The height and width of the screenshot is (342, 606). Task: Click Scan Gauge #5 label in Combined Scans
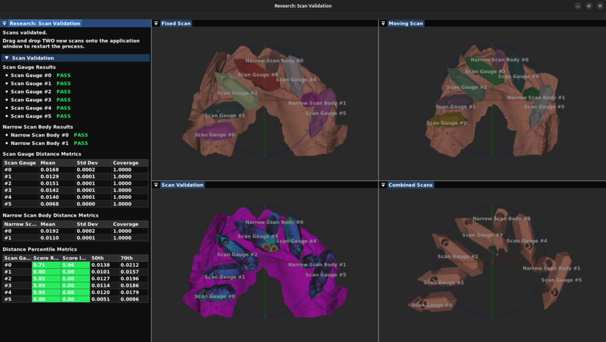tap(562, 280)
